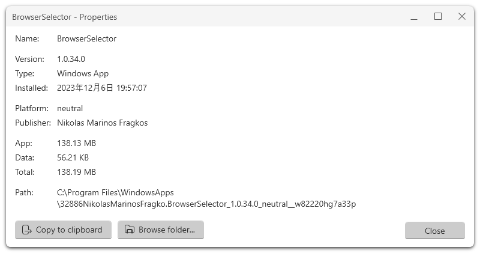This screenshot has height=253, width=480.
Task: Click the Version: label
Action: [29, 59]
